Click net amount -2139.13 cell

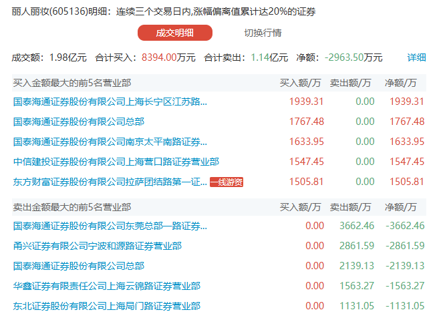point(405,266)
